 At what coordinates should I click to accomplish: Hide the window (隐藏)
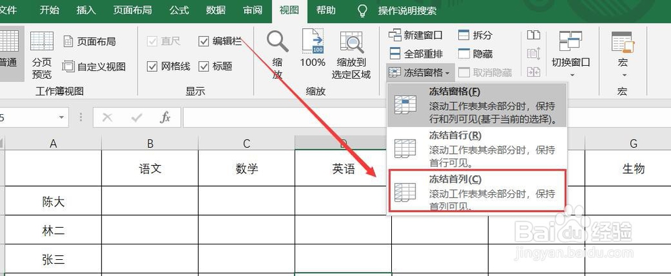(x=476, y=54)
